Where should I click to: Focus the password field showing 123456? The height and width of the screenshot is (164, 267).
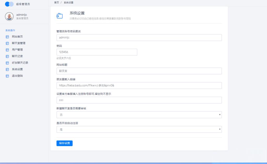(x=97, y=52)
